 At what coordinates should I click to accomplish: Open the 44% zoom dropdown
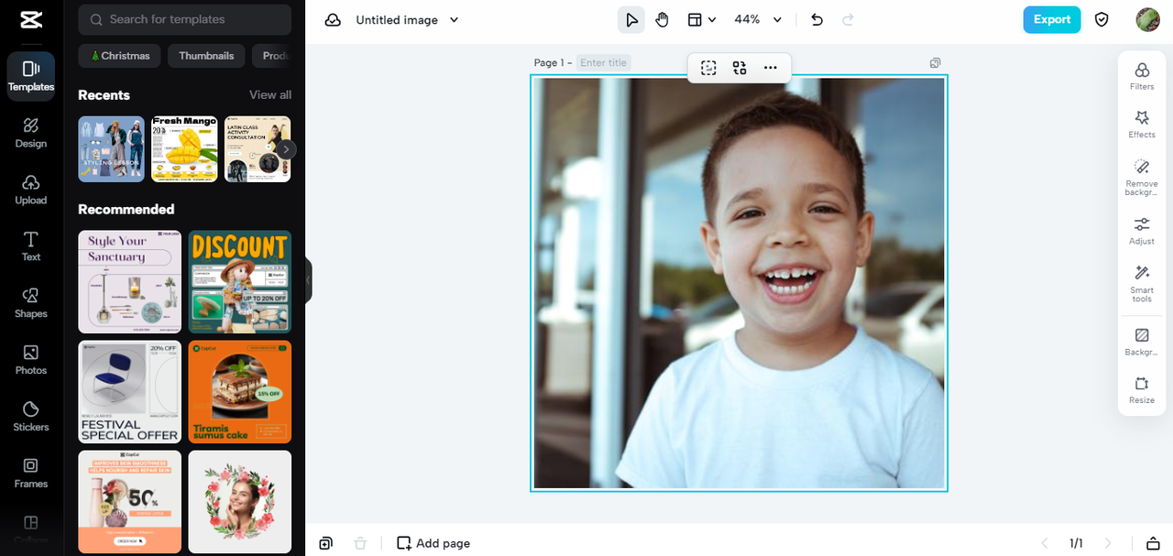click(x=759, y=19)
